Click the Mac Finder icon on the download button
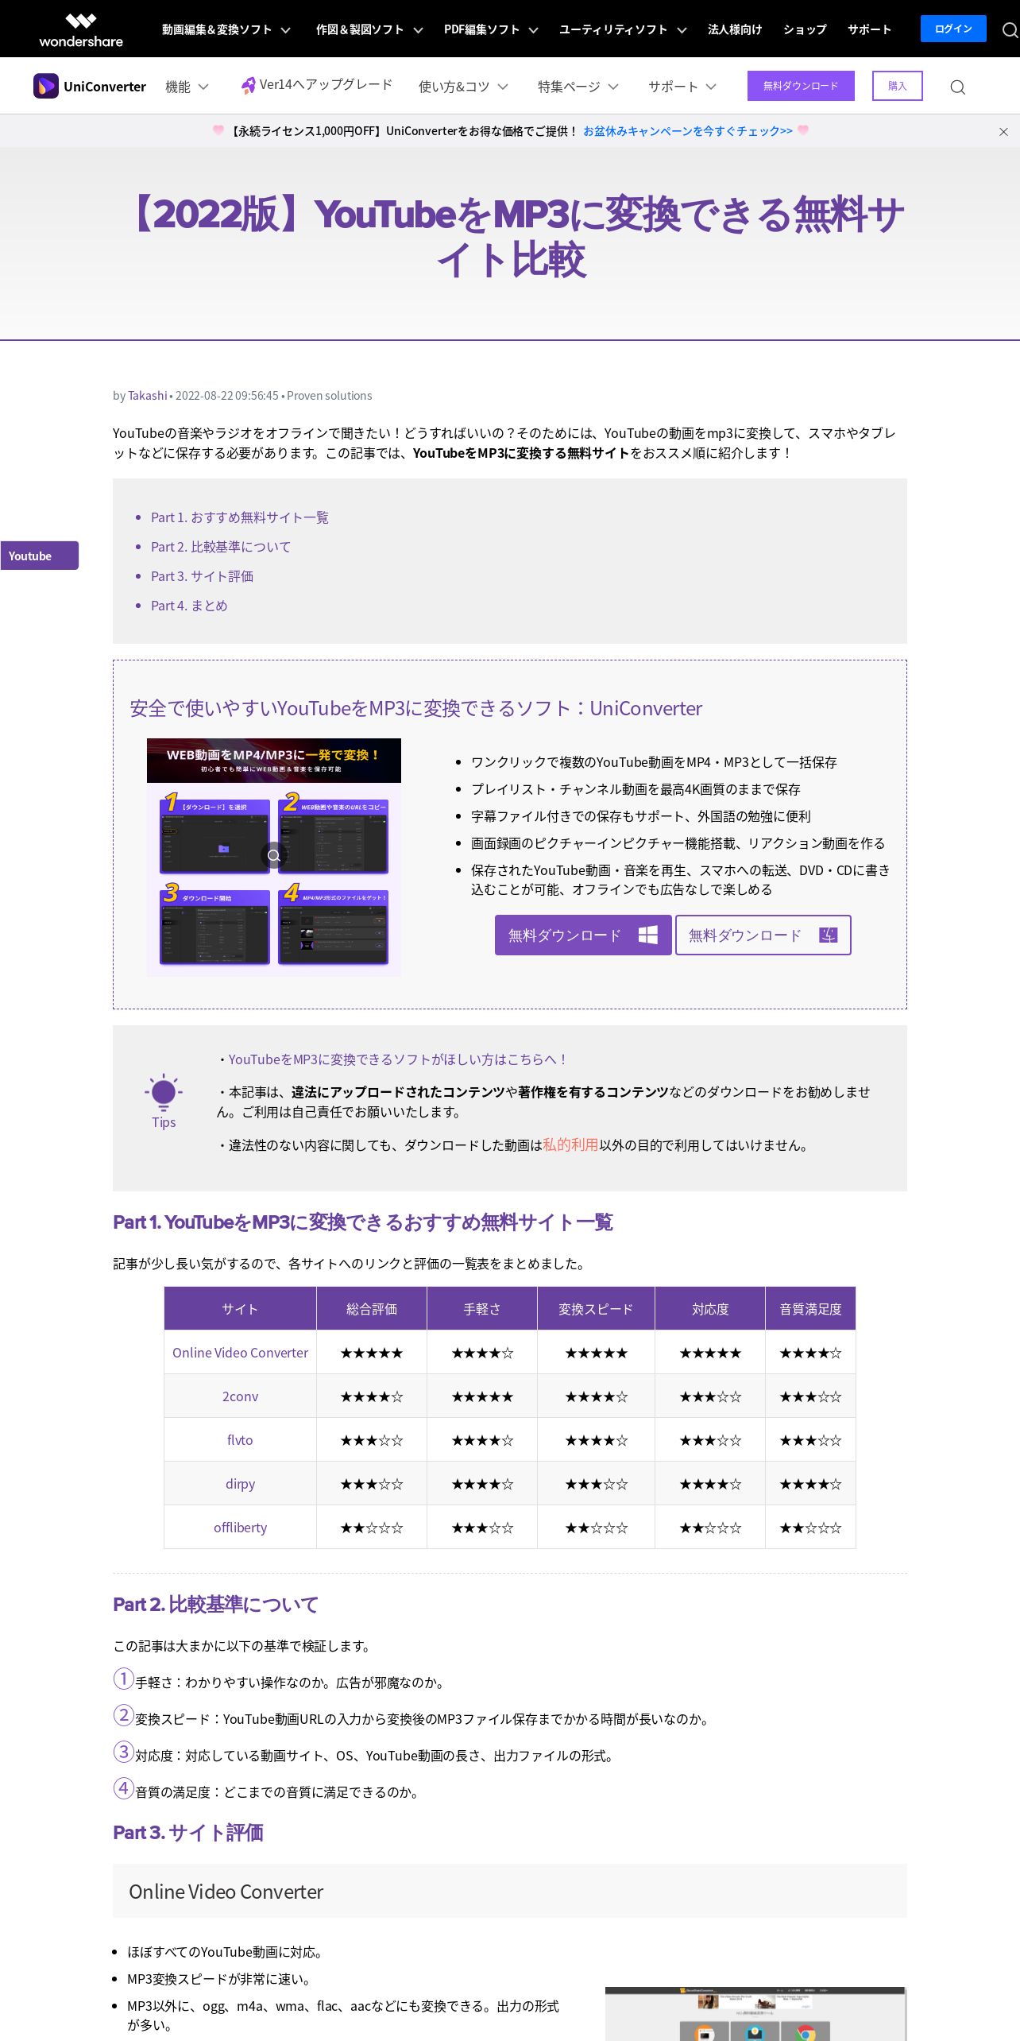The height and width of the screenshot is (2041, 1020). pos(829,935)
